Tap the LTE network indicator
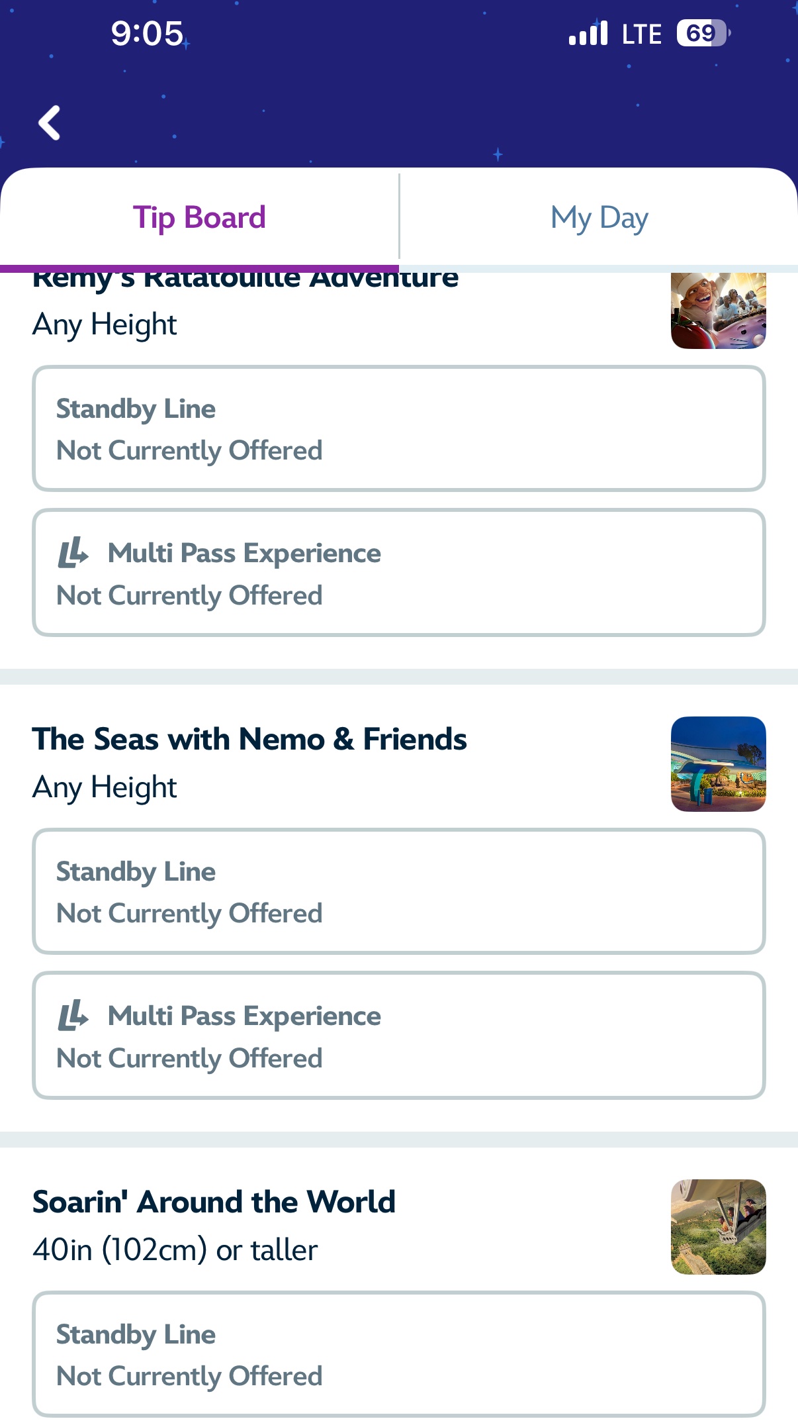798x1423 pixels. 641,34
